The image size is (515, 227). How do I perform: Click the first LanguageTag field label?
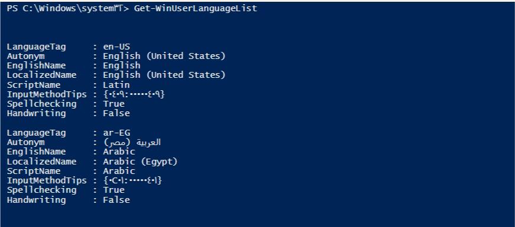[37, 47]
